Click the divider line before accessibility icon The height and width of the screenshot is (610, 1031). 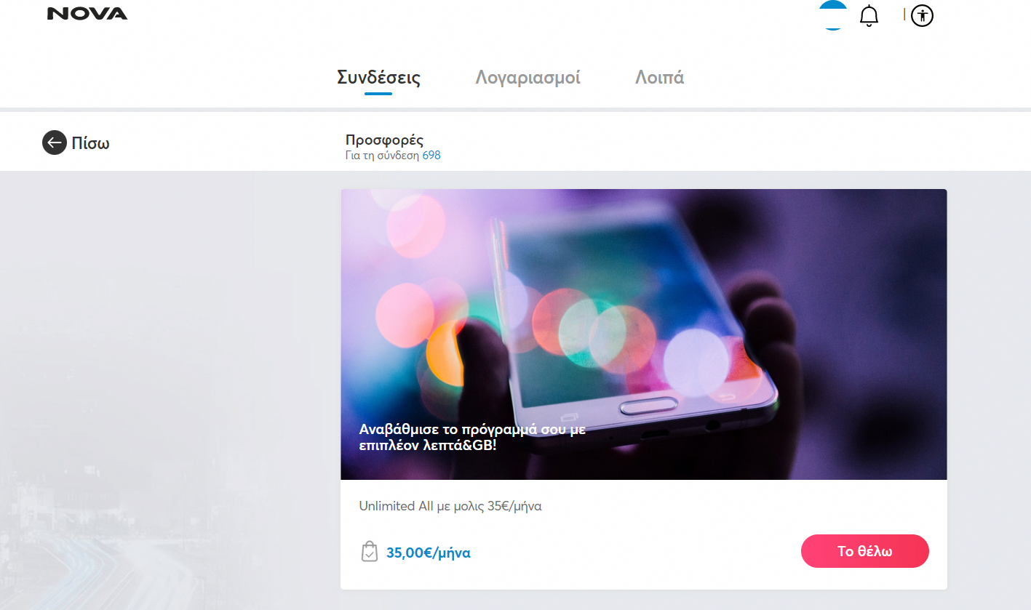[x=904, y=14]
